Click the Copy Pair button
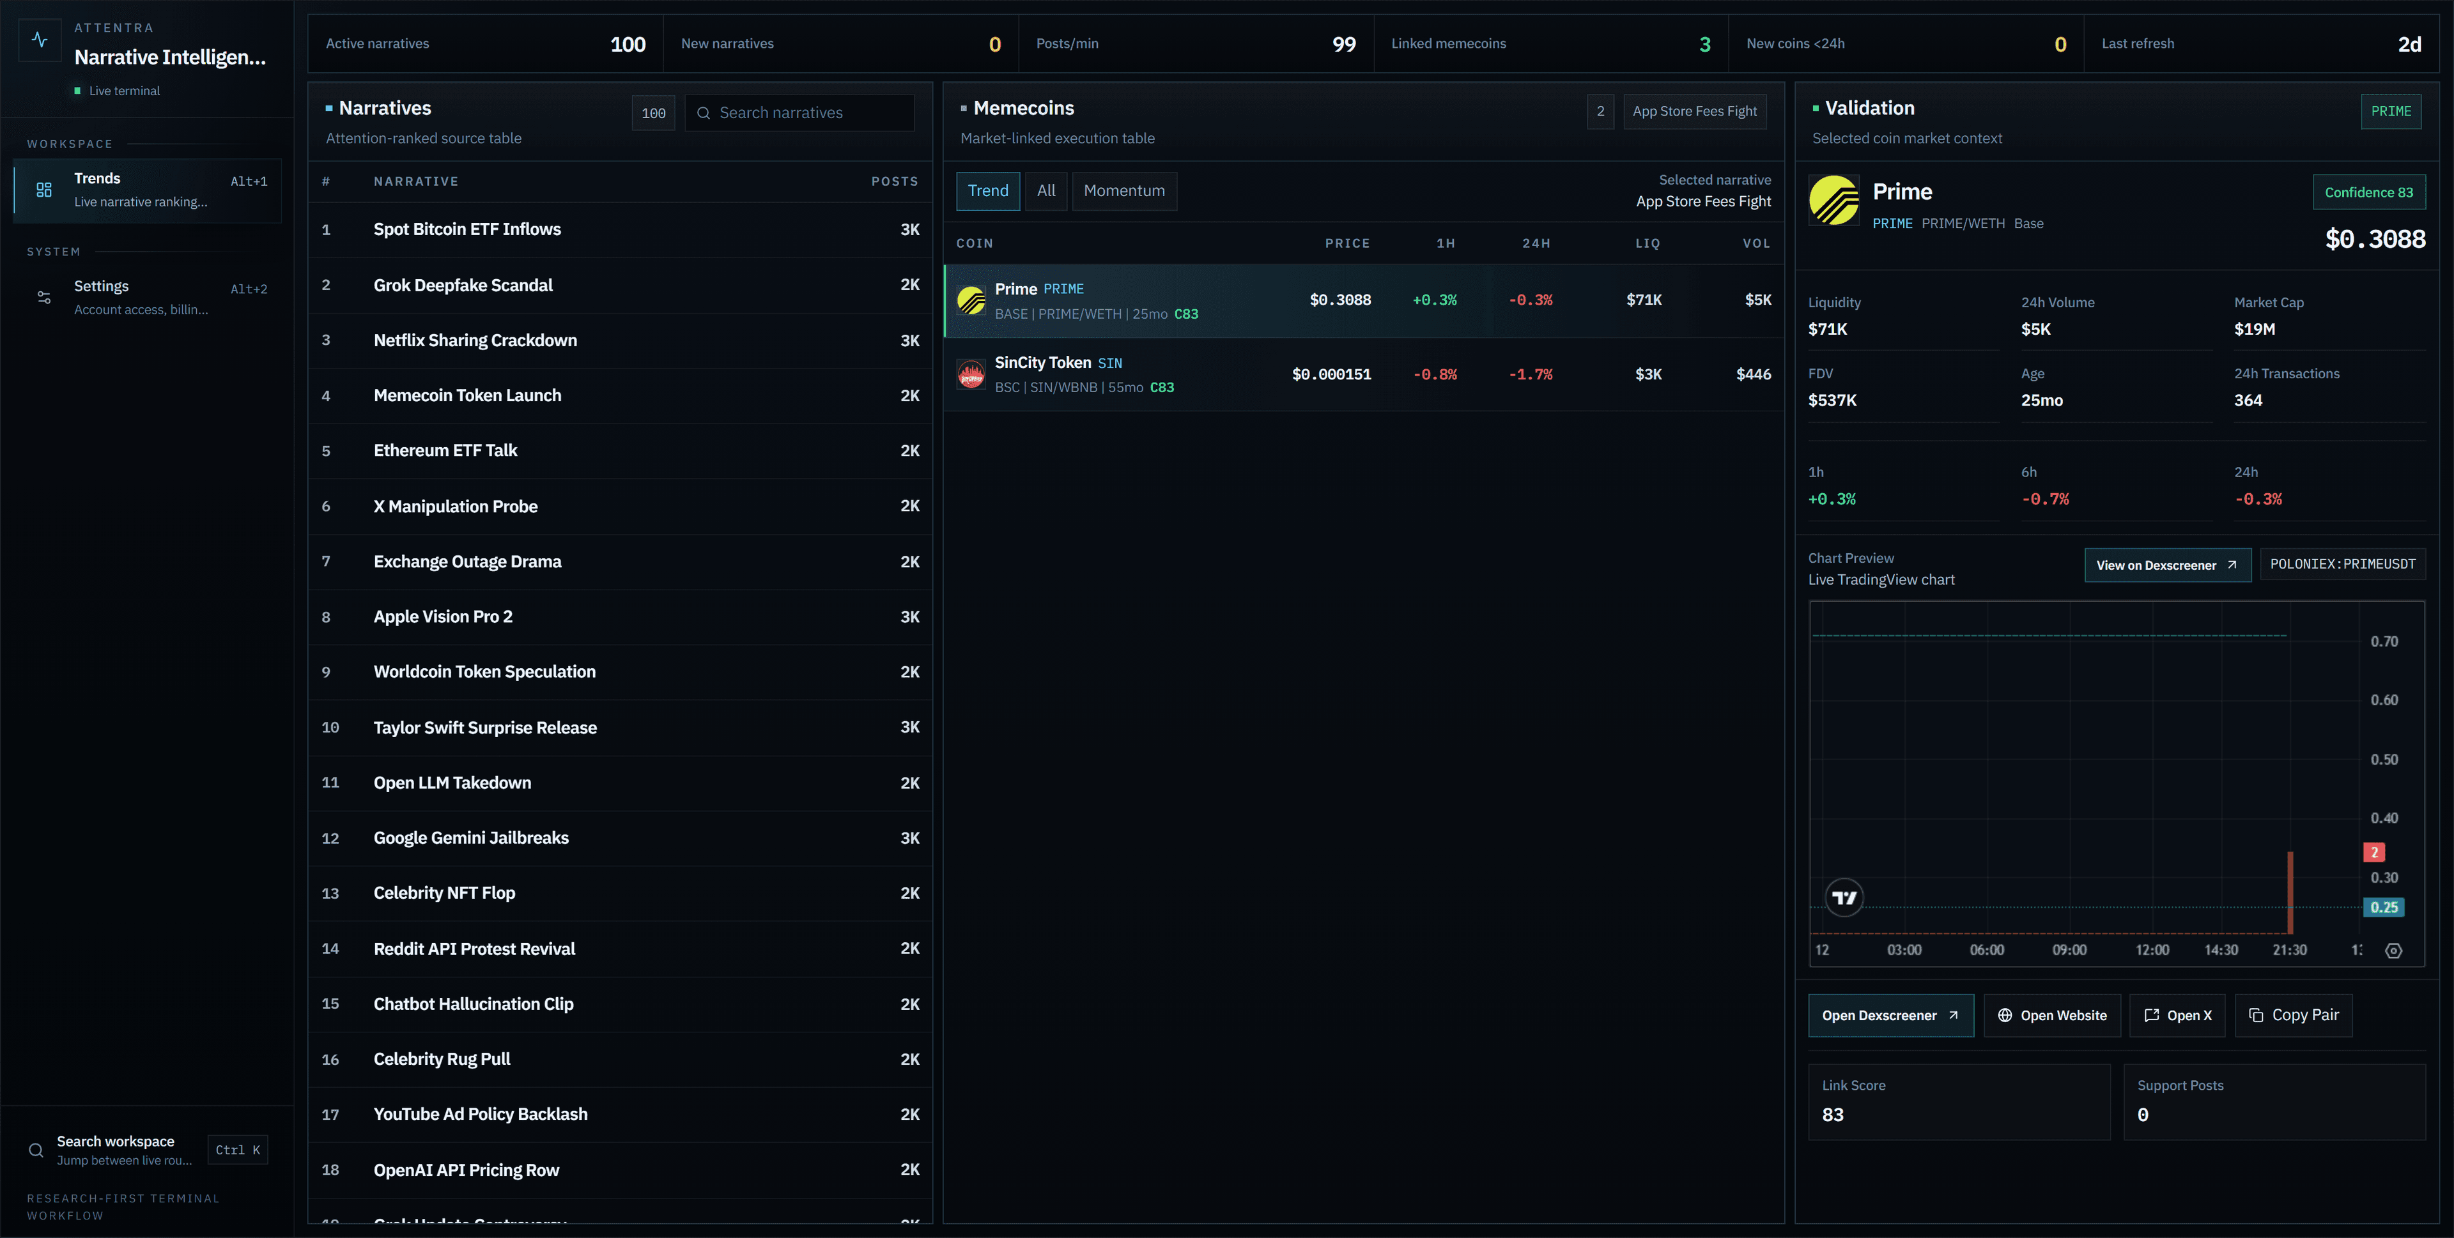The height and width of the screenshot is (1238, 2454). pyautogui.click(x=2293, y=1015)
